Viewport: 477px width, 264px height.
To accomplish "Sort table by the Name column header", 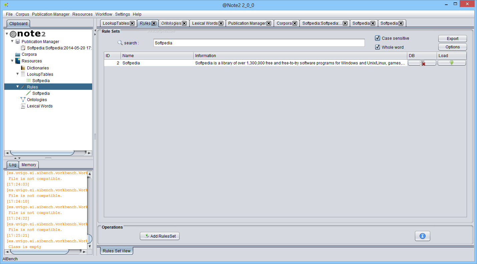I will pos(157,56).
